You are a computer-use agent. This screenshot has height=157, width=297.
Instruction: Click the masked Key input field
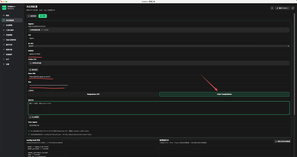[159, 85]
